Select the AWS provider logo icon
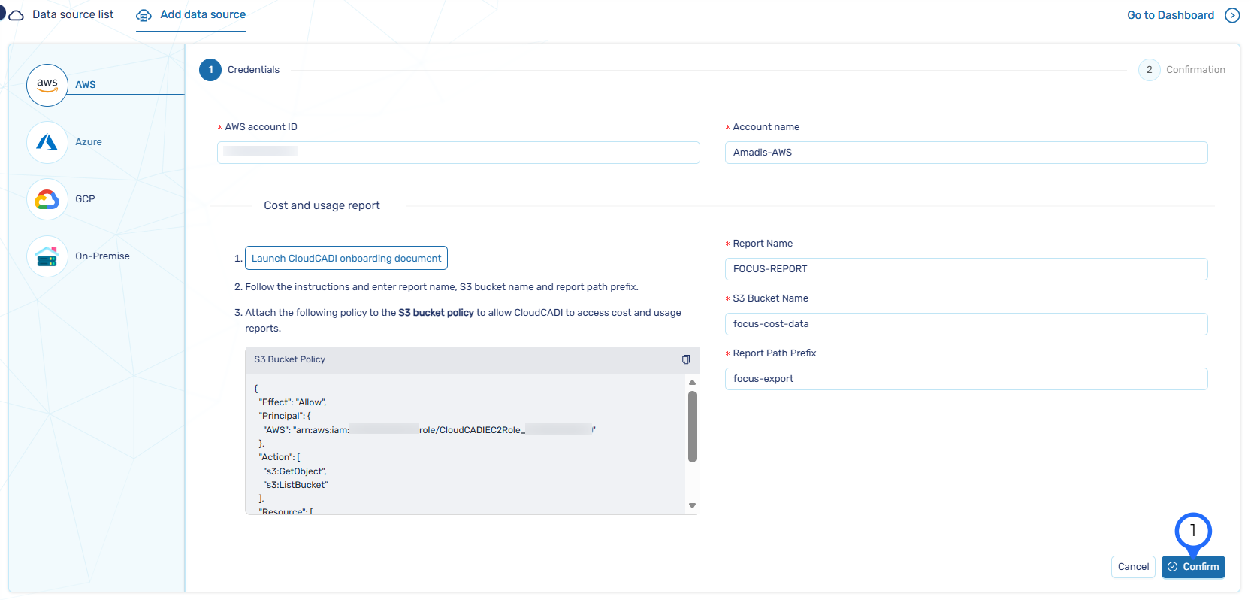The height and width of the screenshot is (600, 1251). point(47,85)
